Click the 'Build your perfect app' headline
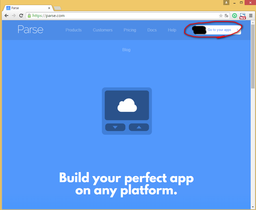Viewport: 256px width, 210px height. pyautogui.click(x=126, y=184)
